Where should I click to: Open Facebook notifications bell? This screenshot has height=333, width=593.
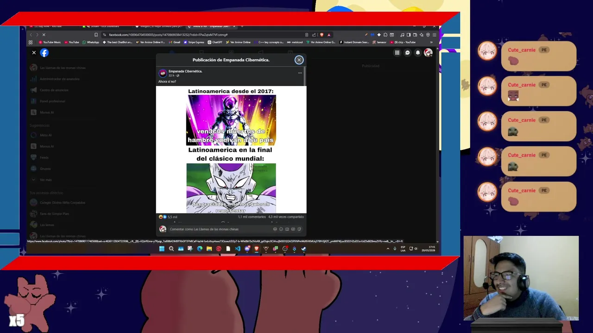pyautogui.click(x=417, y=53)
